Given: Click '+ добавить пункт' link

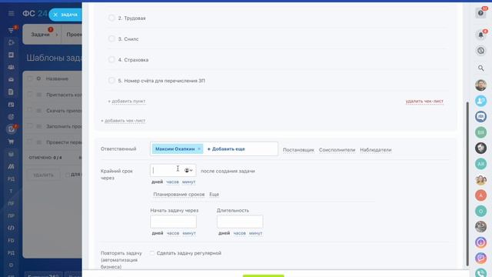Looking at the screenshot, I should 126,101.
